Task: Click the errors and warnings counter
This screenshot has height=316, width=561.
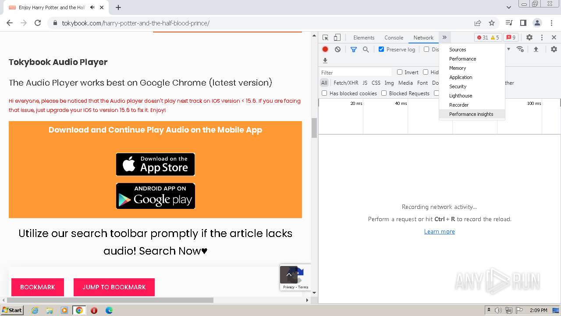Action: pyautogui.click(x=488, y=38)
